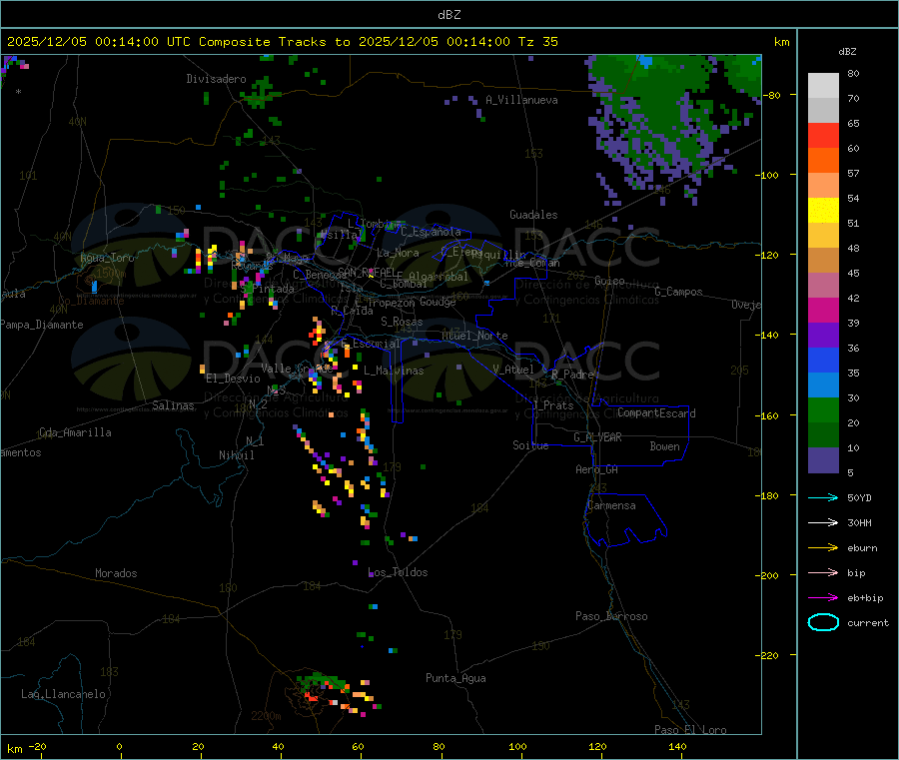The image size is (899, 760).
Task: Click the 'Bowen' place label
Action: (665, 446)
